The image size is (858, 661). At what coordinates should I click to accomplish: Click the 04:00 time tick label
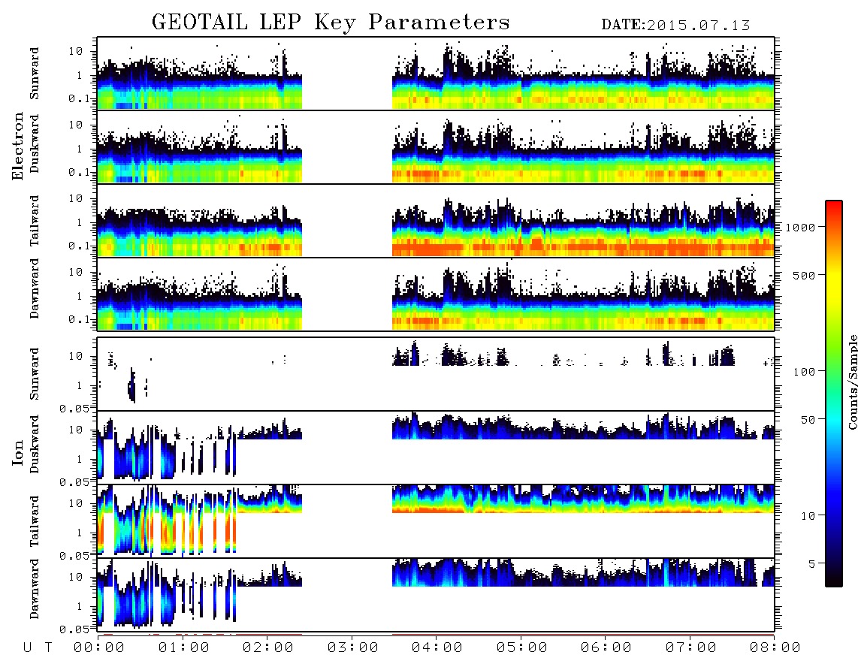point(437,648)
